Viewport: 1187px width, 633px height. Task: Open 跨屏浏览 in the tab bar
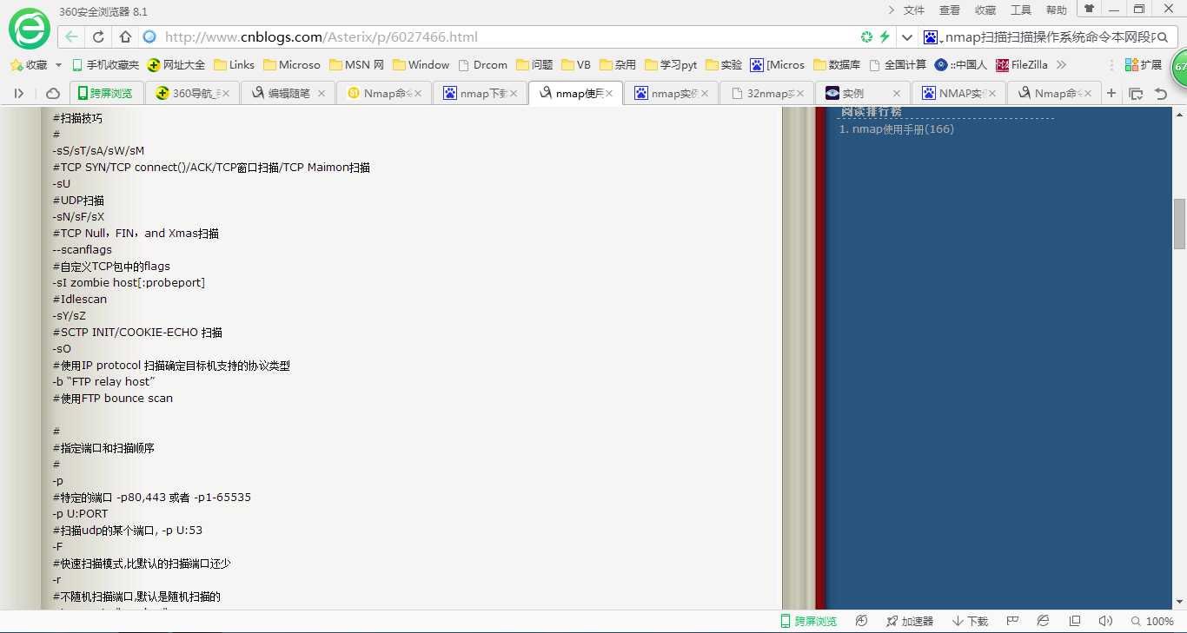point(104,93)
